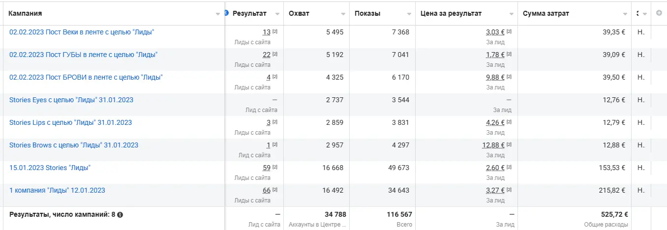Open the Охват column dropdown arrow
Viewport: 667px width, 230px height.
[343, 14]
